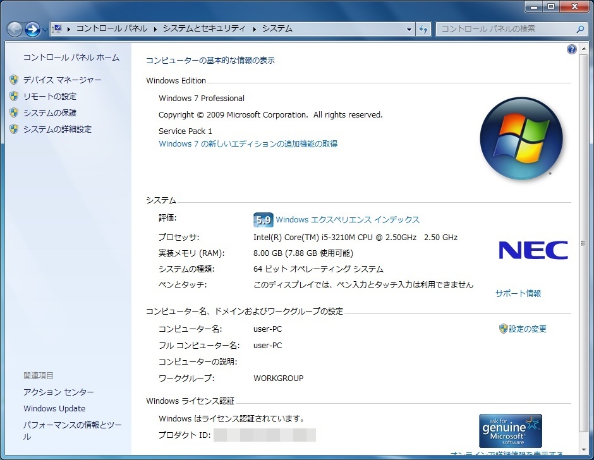Click Windows はライセンス認証されています text
The image size is (594, 460).
tap(232, 419)
